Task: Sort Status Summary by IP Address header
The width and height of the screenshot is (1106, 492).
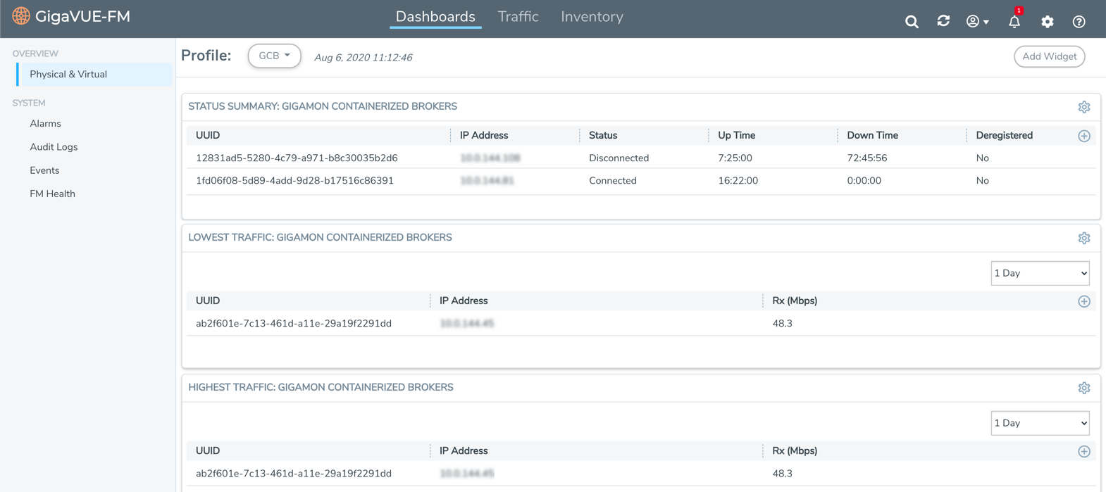Action: point(484,135)
